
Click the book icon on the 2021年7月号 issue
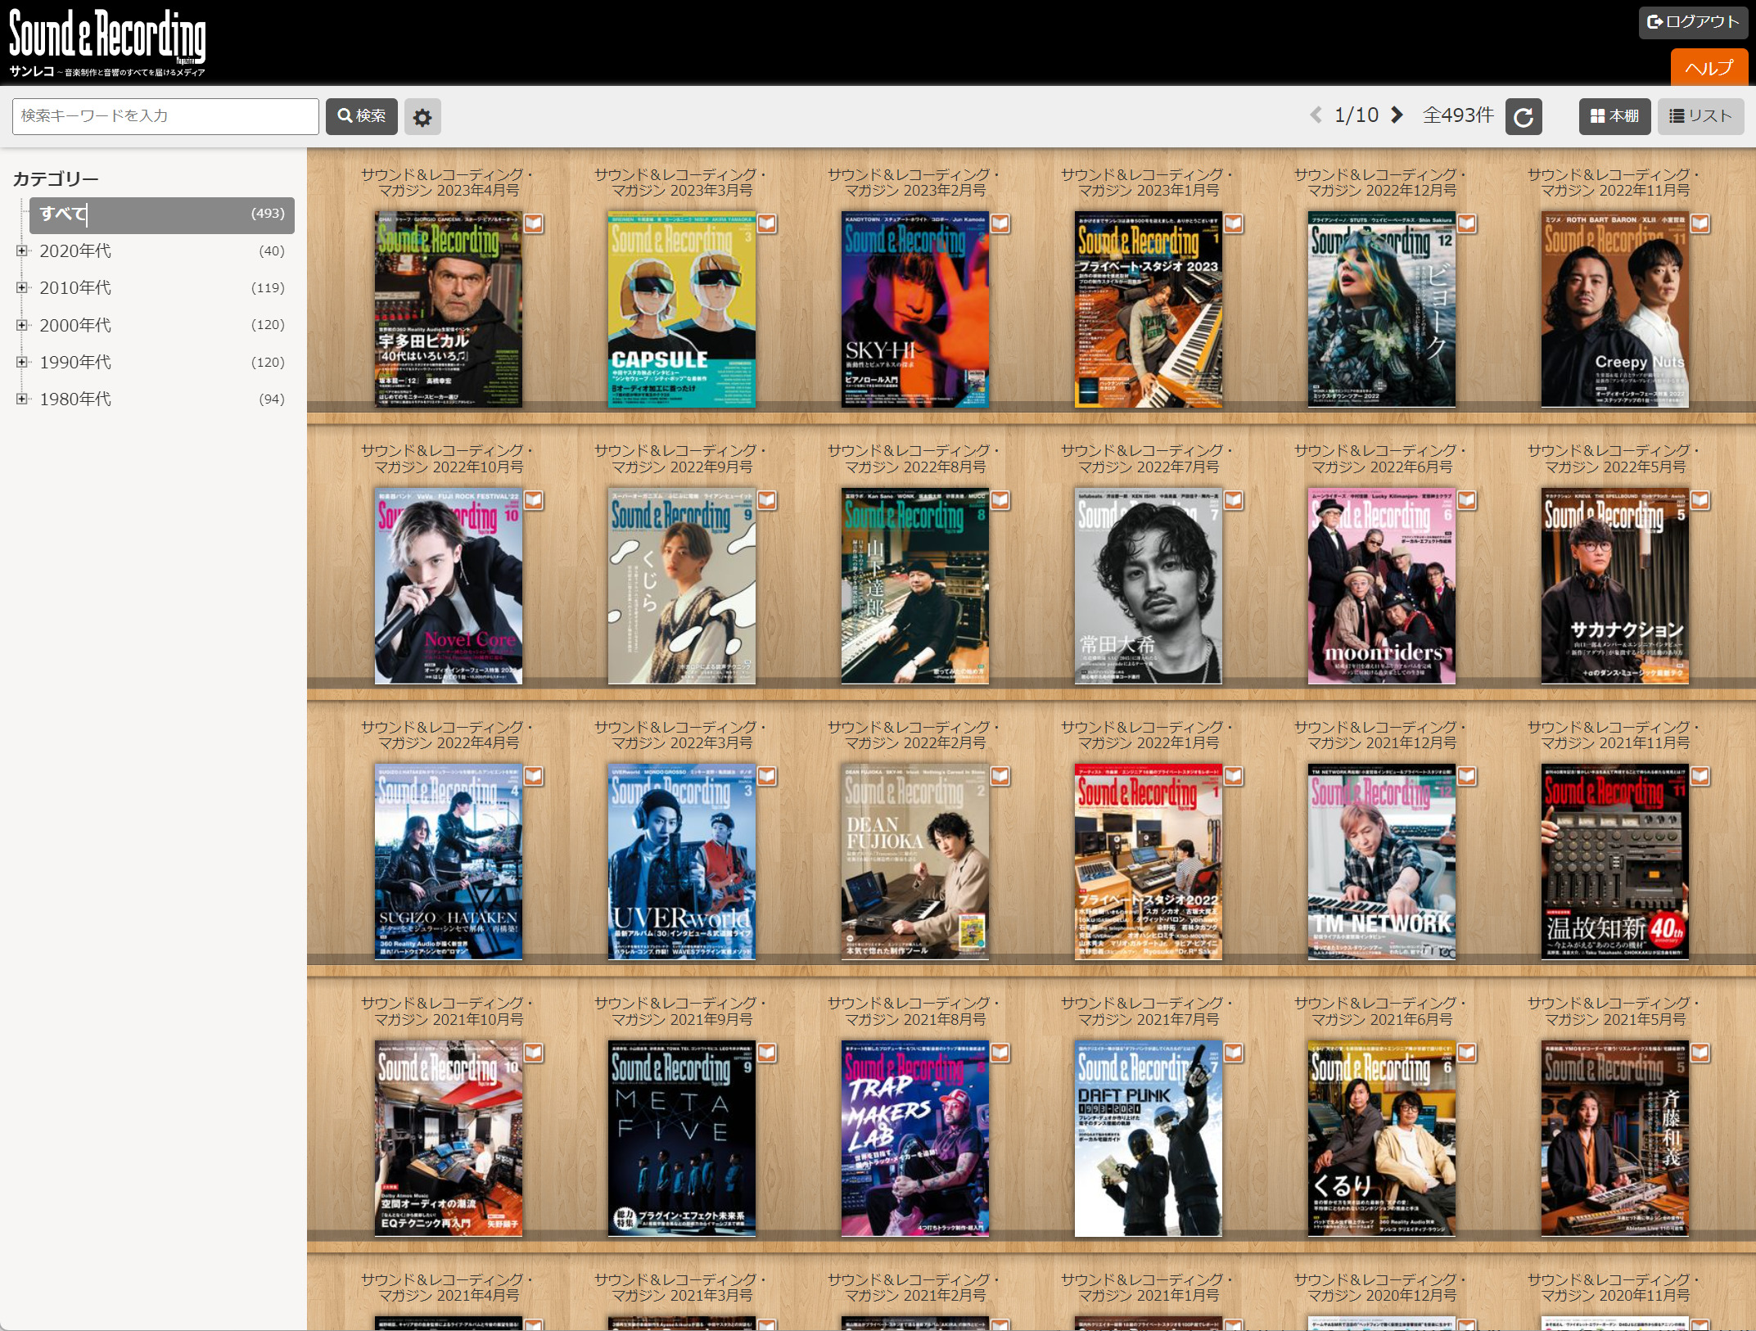1234,1053
